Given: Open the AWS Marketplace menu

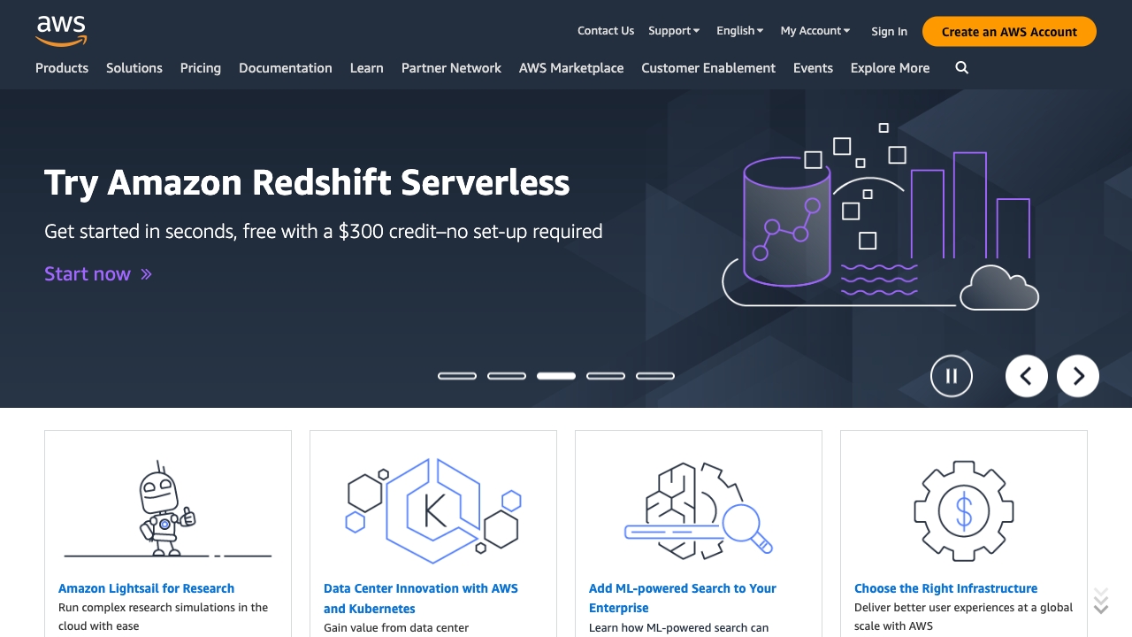Looking at the screenshot, I should [x=571, y=68].
